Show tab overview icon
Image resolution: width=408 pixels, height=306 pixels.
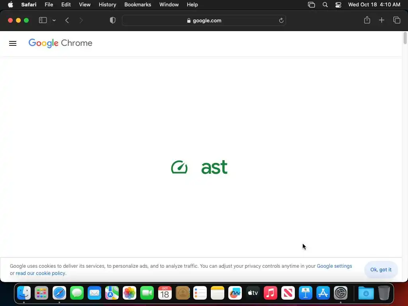coord(396,20)
